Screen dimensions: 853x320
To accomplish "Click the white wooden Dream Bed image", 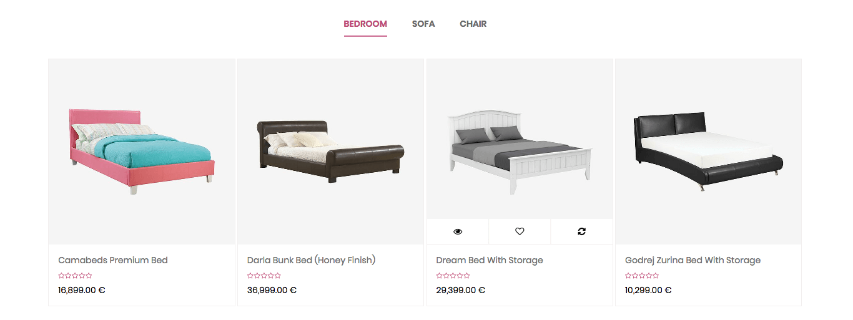I will click(520, 152).
